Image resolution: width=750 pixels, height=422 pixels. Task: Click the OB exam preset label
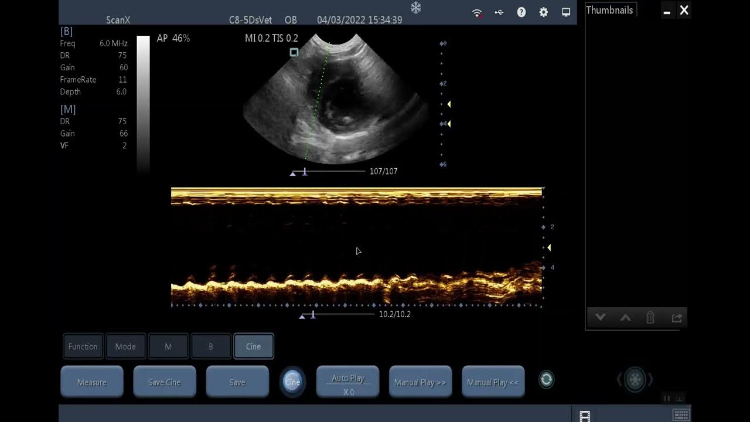pyautogui.click(x=291, y=20)
